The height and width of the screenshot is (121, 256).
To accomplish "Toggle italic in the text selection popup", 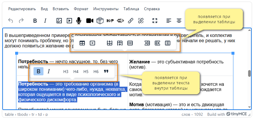I will click(x=48, y=71).
